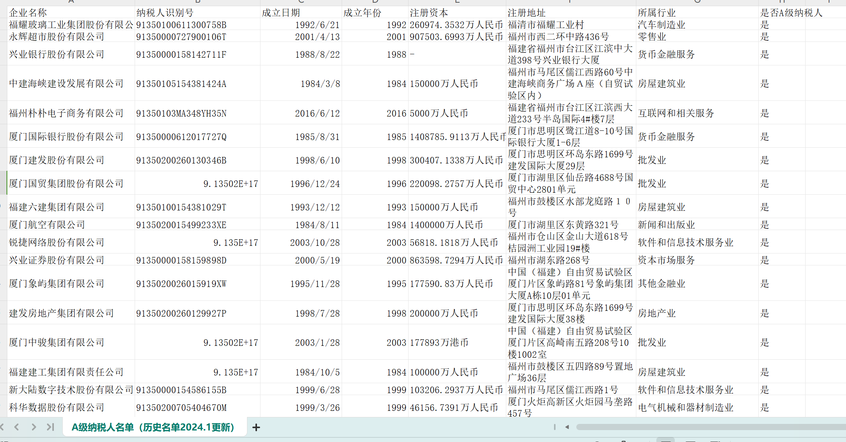
Task: Go to next sheet arrow
Action: [34, 427]
